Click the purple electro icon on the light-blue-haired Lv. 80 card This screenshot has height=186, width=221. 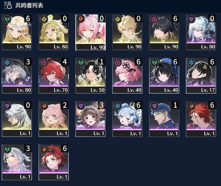pos(191,19)
